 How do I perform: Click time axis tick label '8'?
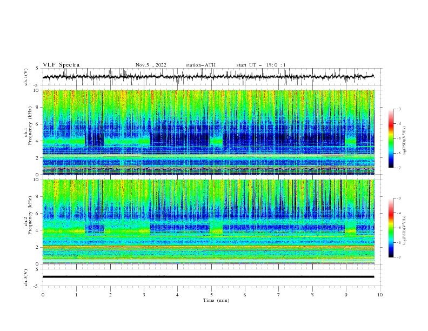312,295
